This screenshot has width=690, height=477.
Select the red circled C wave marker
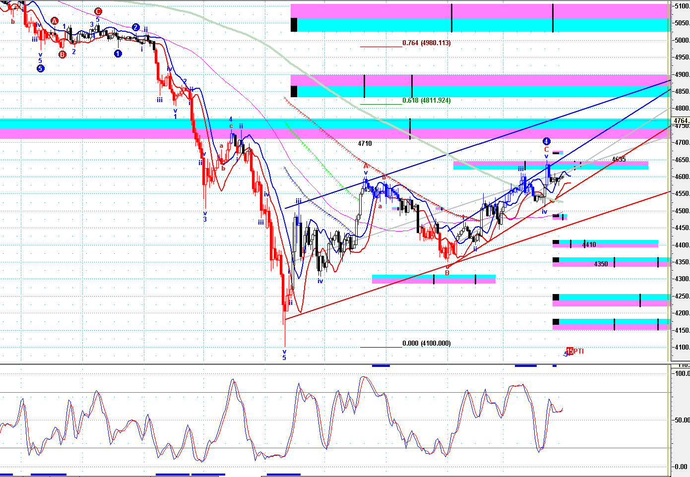[98, 11]
